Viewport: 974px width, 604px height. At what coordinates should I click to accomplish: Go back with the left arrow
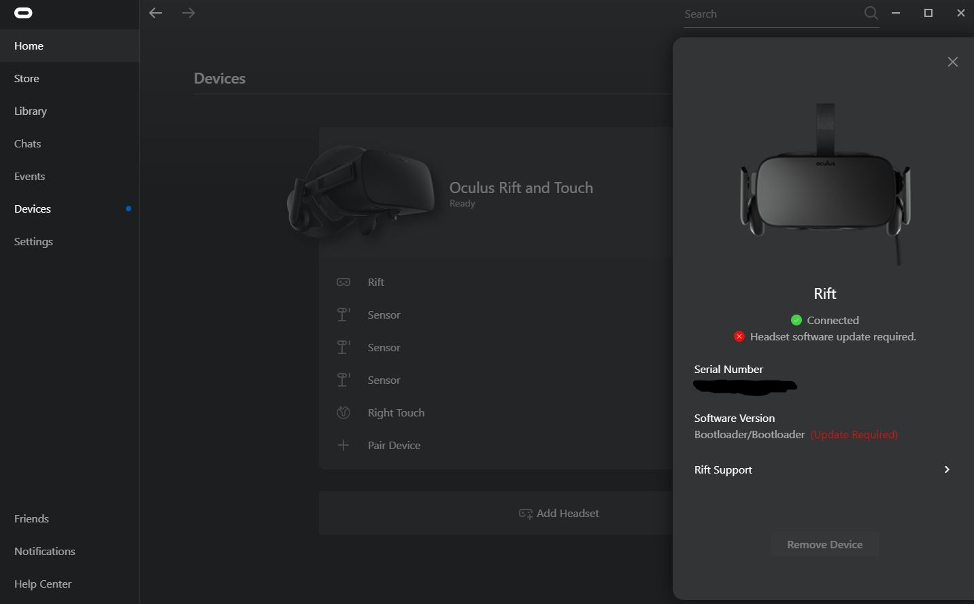pos(156,13)
